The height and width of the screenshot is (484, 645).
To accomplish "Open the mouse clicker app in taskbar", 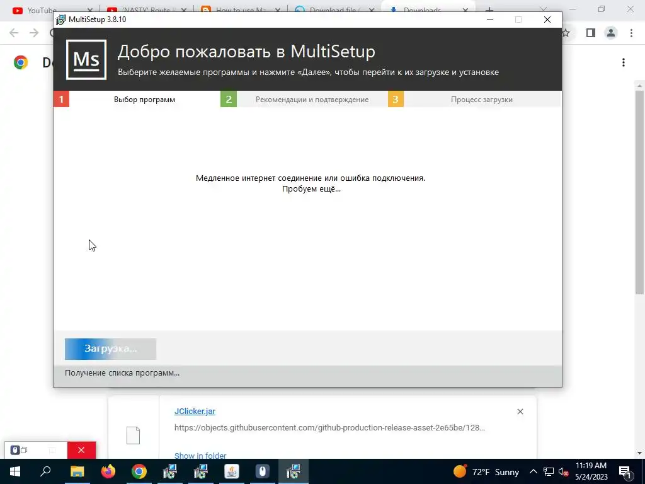I will pos(263,471).
